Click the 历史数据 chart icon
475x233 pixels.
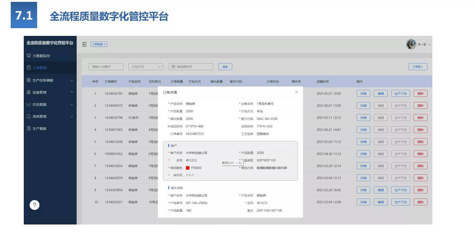coord(29,104)
